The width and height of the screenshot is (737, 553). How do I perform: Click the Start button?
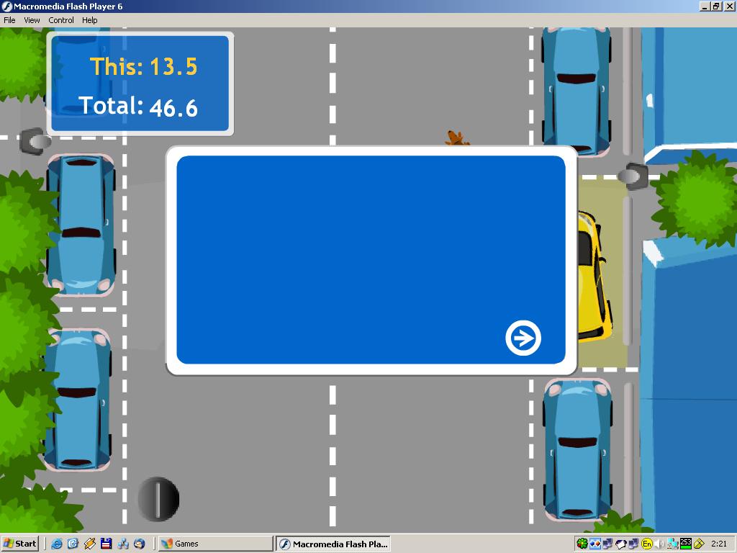[19, 544]
